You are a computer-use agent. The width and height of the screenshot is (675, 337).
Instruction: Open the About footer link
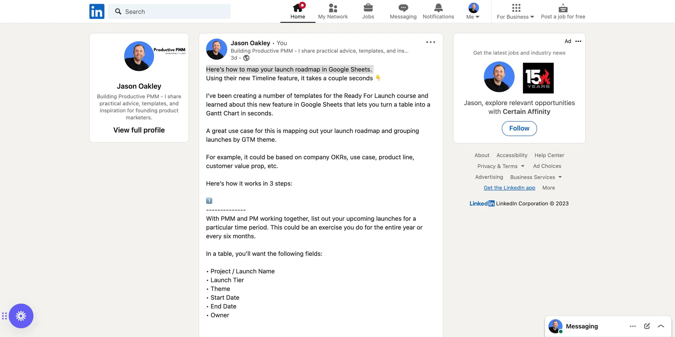pos(482,155)
